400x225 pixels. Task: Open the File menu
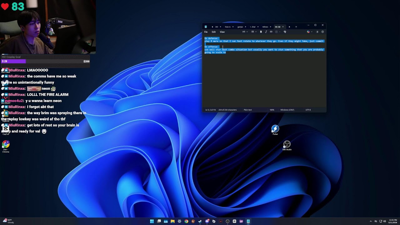pos(206,32)
